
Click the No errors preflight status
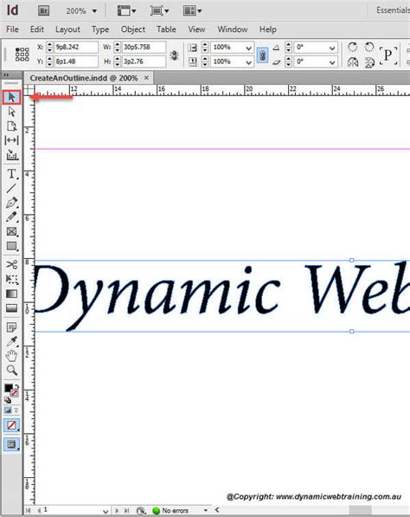coord(176,510)
